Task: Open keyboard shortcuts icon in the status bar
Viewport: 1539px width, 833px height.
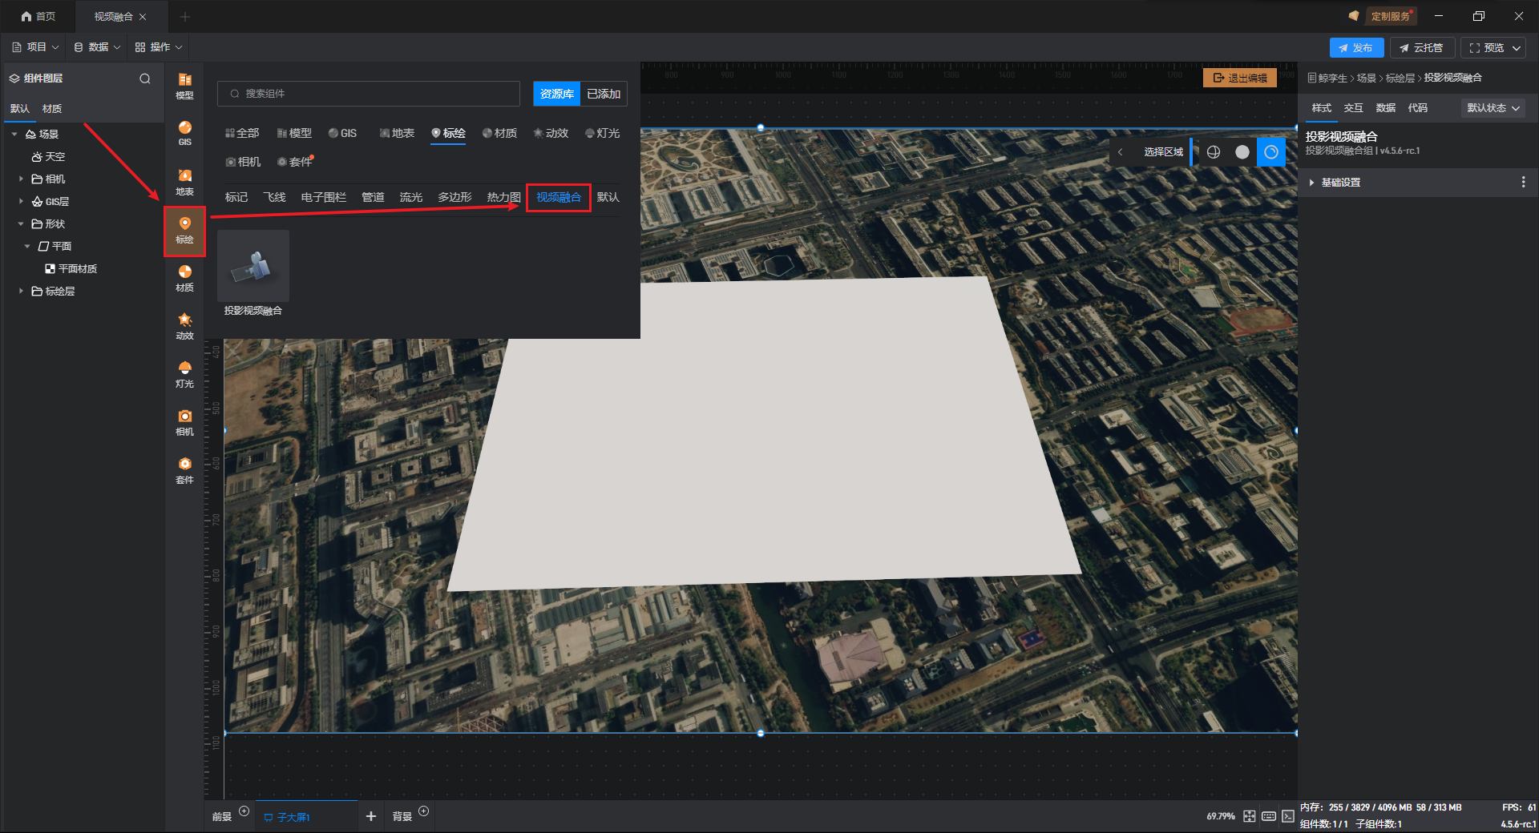Action: pos(1268,816)
